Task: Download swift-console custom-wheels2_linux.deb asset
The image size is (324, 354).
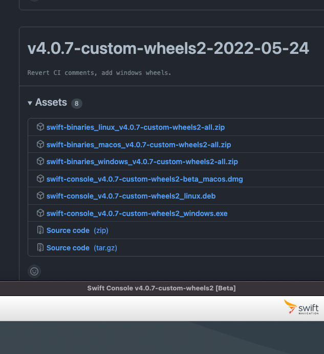Action: [x=131, y=196]
